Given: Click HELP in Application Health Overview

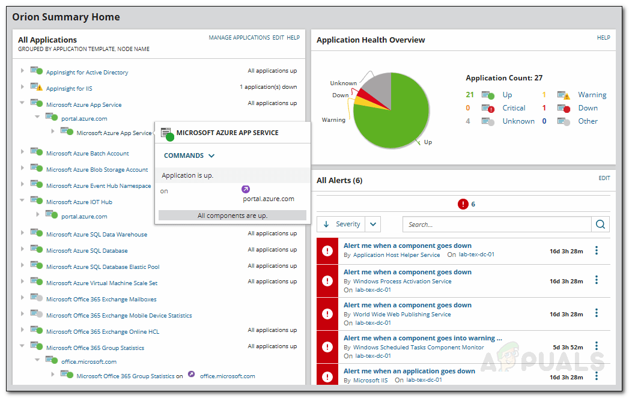Looking at the screenshot, I should click(603, 38).
